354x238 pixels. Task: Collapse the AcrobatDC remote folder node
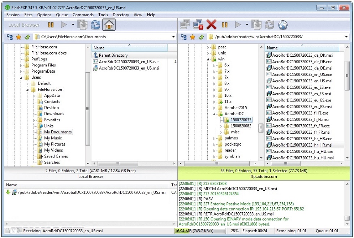(214, 114)
